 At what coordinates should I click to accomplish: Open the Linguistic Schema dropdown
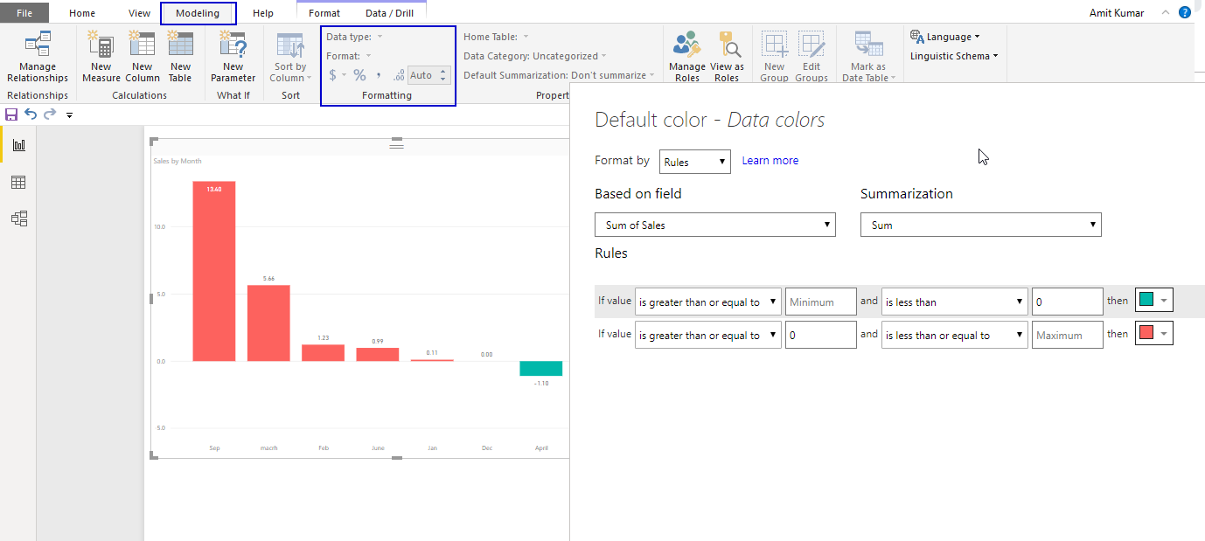pos(954,56)
